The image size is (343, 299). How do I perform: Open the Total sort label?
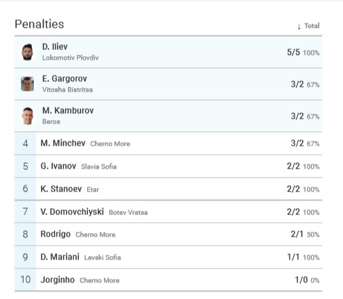[x=312, y=26]
